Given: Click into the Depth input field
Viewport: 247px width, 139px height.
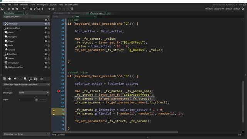Looking at the screenshot, I should [x=26, y=100].
